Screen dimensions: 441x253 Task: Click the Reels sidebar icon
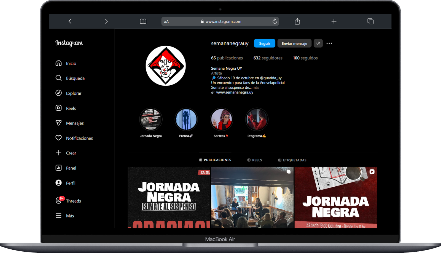(58, 108)
